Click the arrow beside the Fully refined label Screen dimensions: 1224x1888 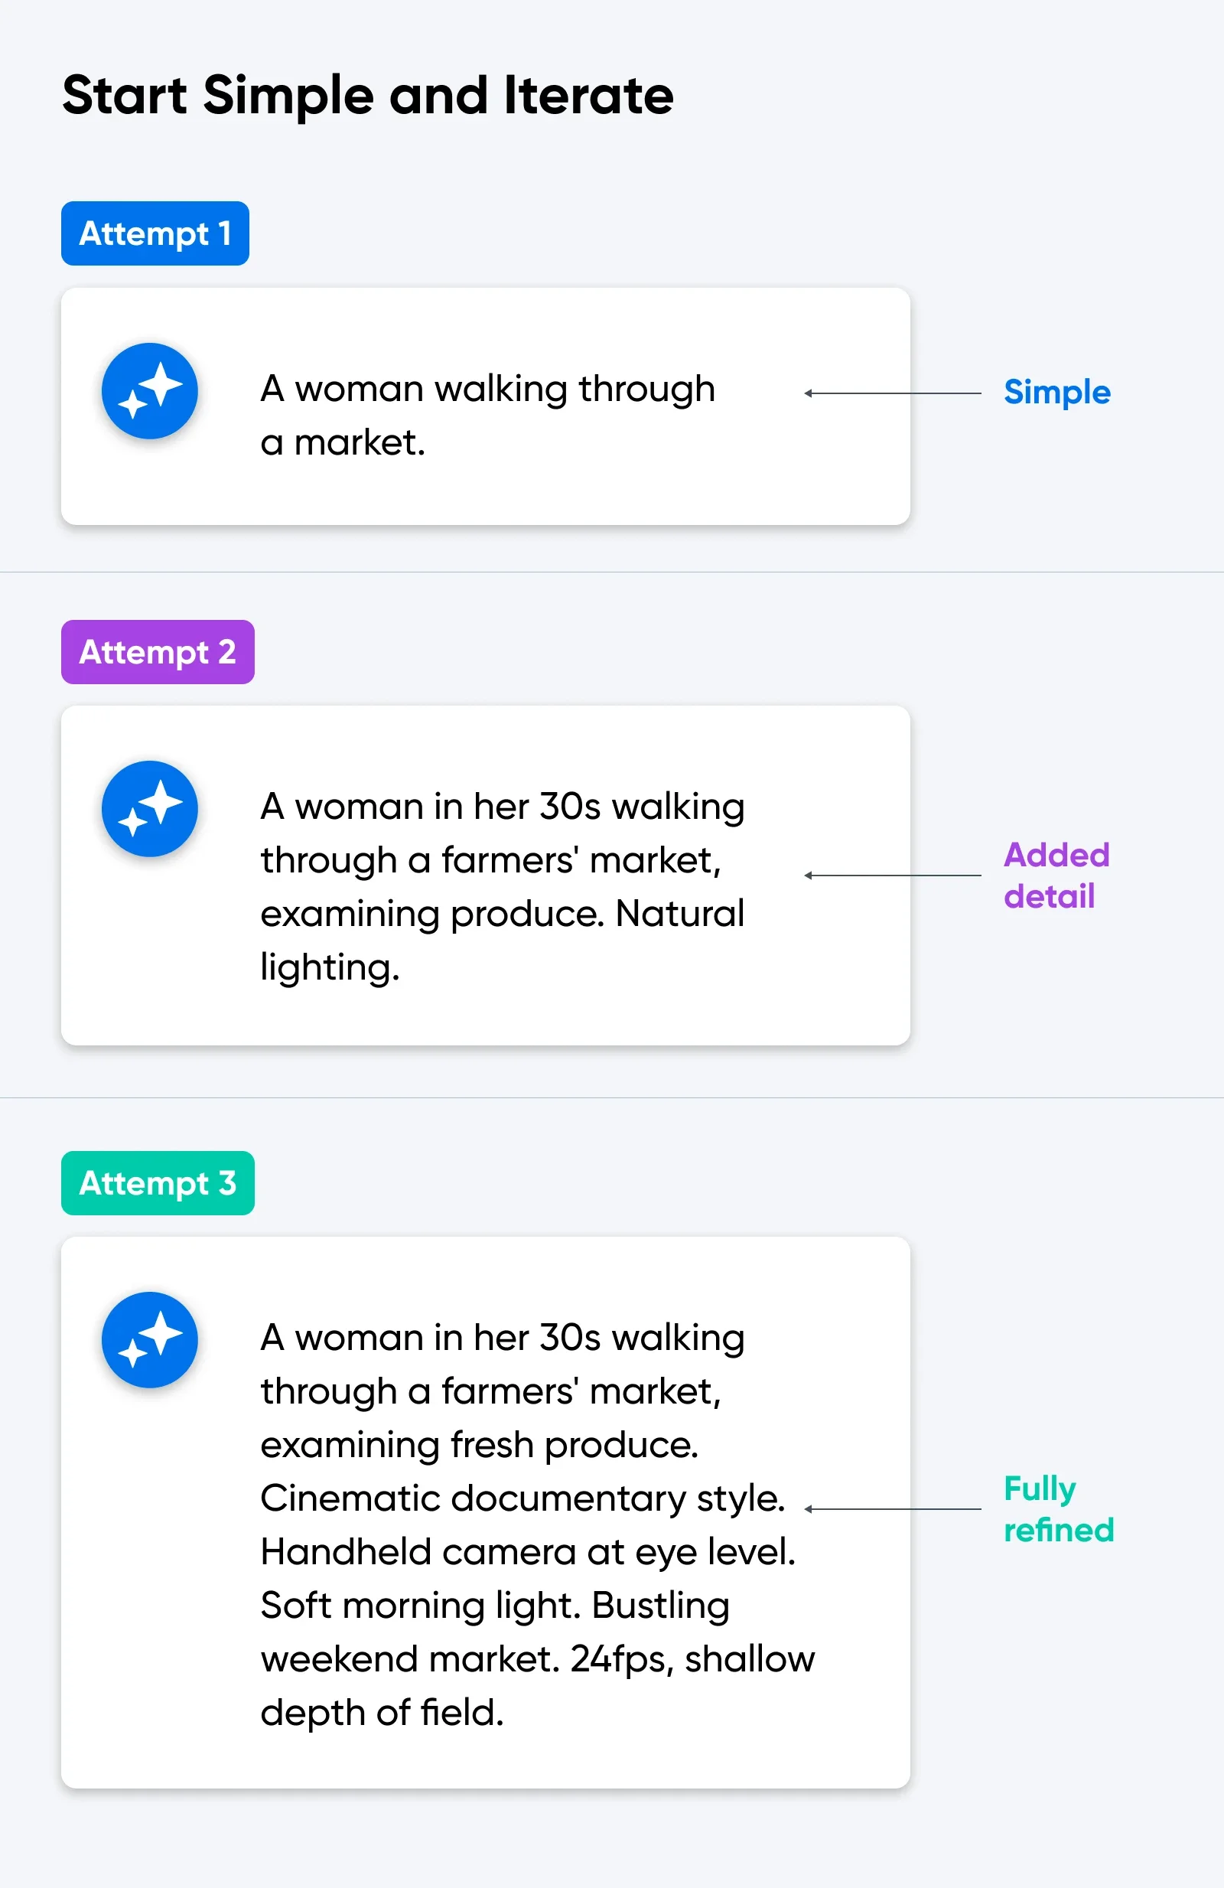point(893,1509)
